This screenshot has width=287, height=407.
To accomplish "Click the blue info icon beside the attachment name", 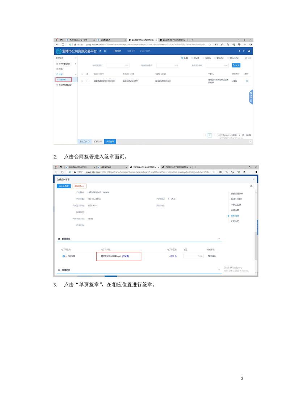I will click(64, 256).
